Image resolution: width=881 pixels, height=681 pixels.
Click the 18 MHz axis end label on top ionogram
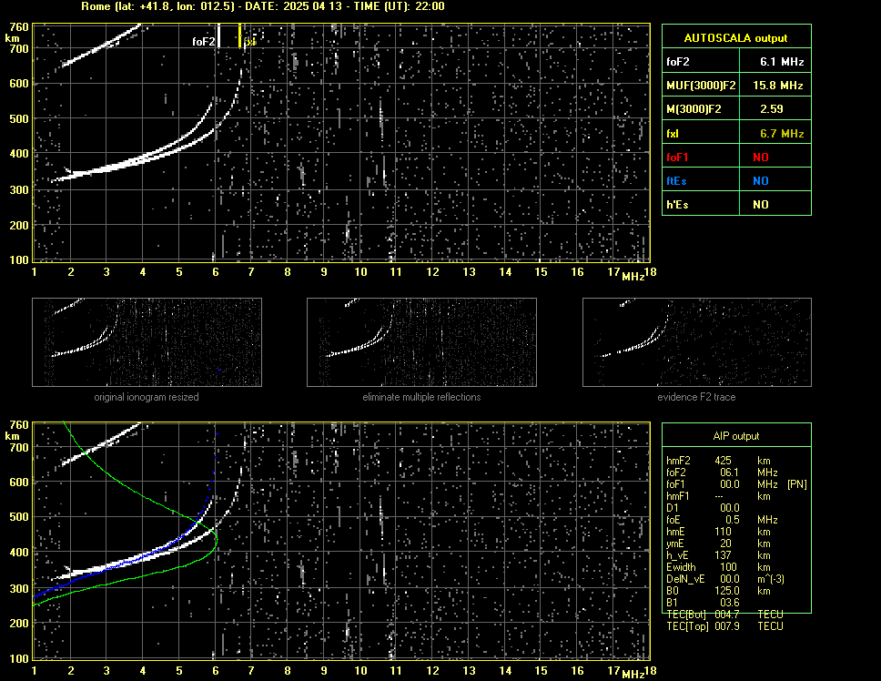point(650,272)
